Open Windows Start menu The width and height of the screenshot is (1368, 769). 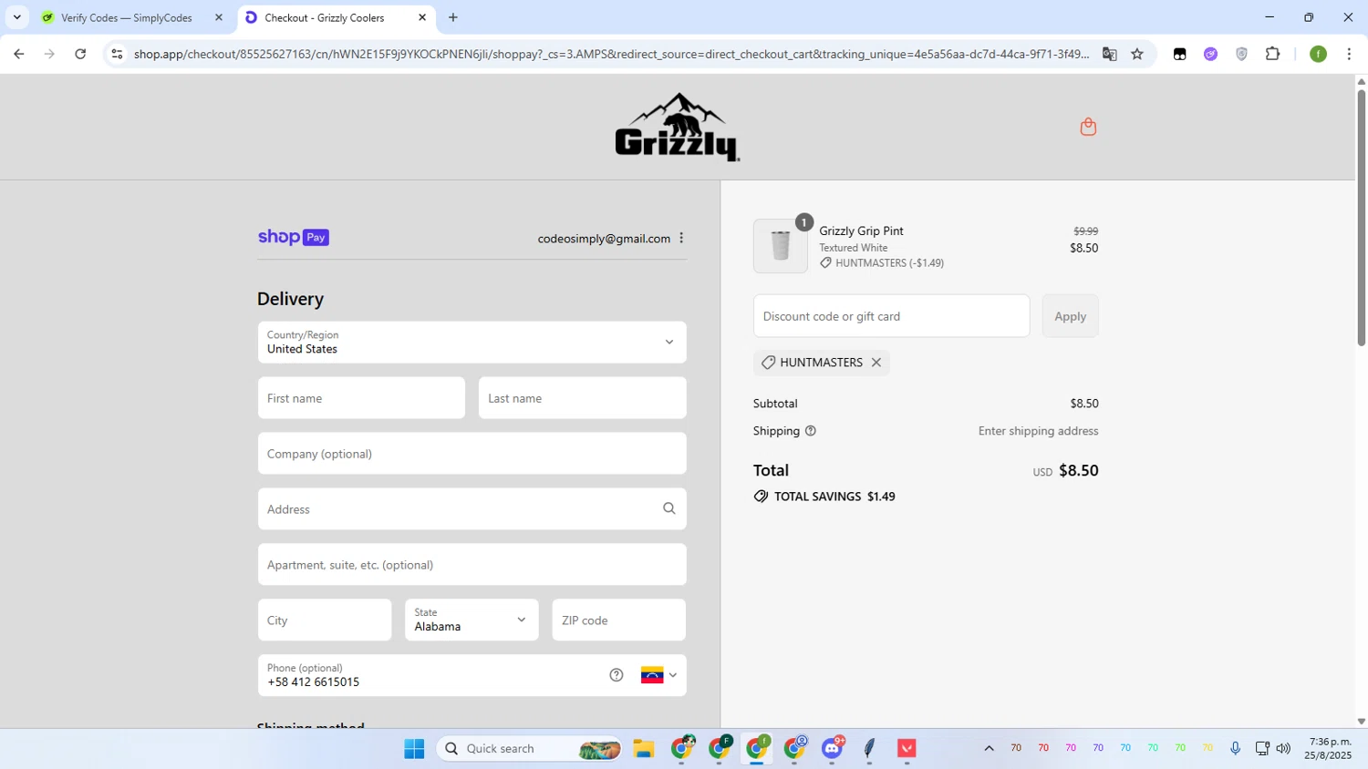click(414, 748)
